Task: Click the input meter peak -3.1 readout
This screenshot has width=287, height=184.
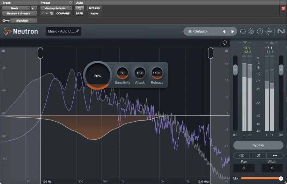Action: click(x=246, y=48)
